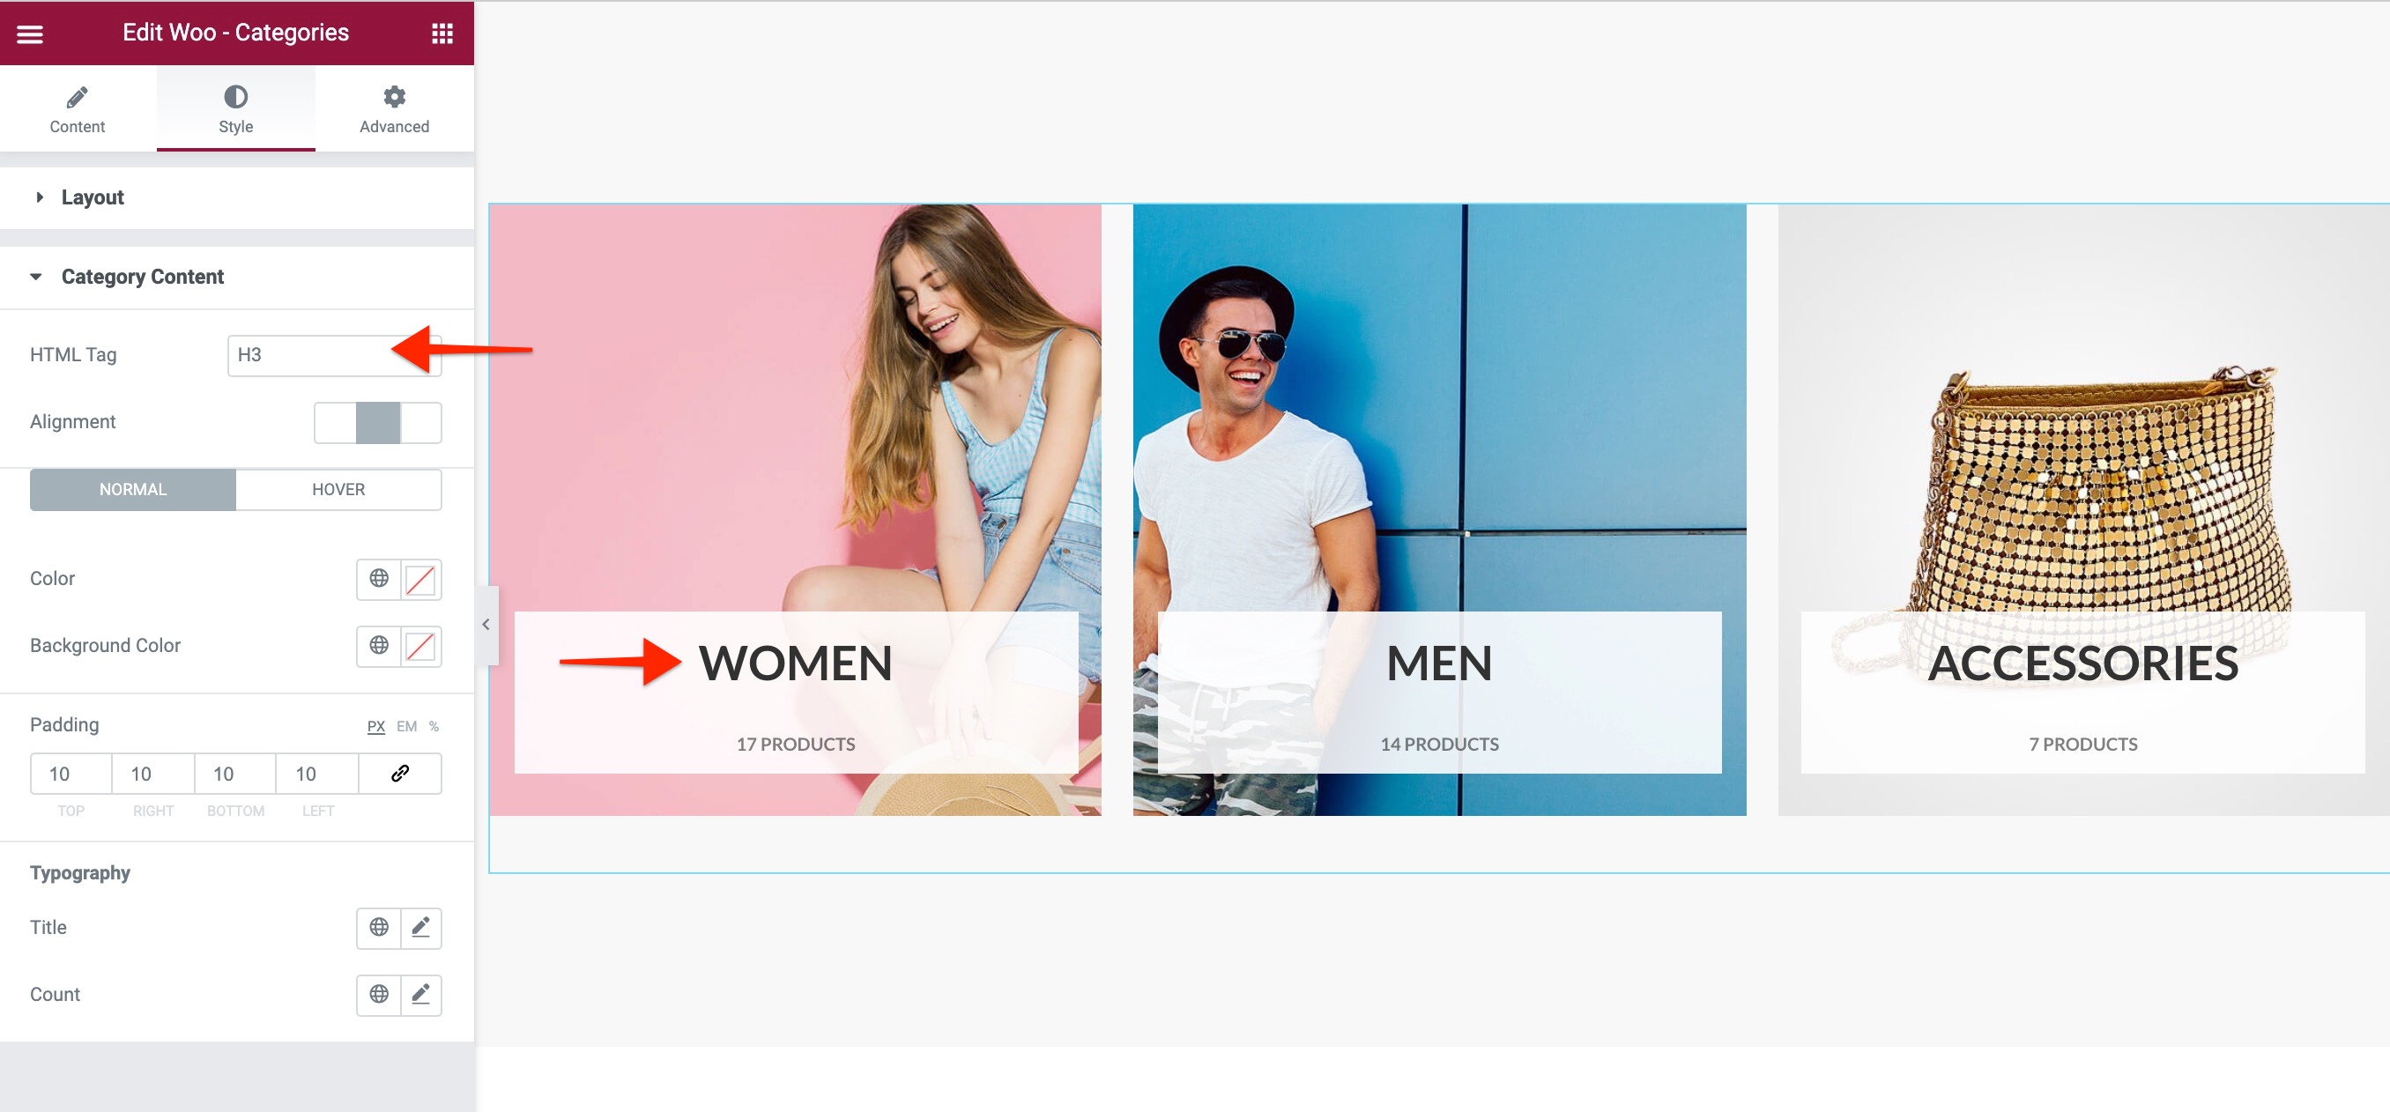The image size is (2390, 1112).
Task: Switch to the HOVER state tab
Action: point(338,489)
